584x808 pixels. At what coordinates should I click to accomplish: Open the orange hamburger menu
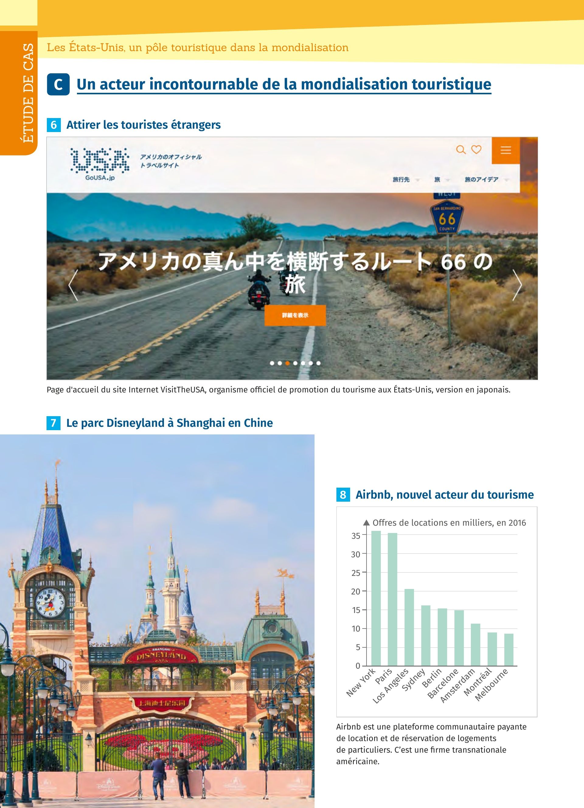506,150
